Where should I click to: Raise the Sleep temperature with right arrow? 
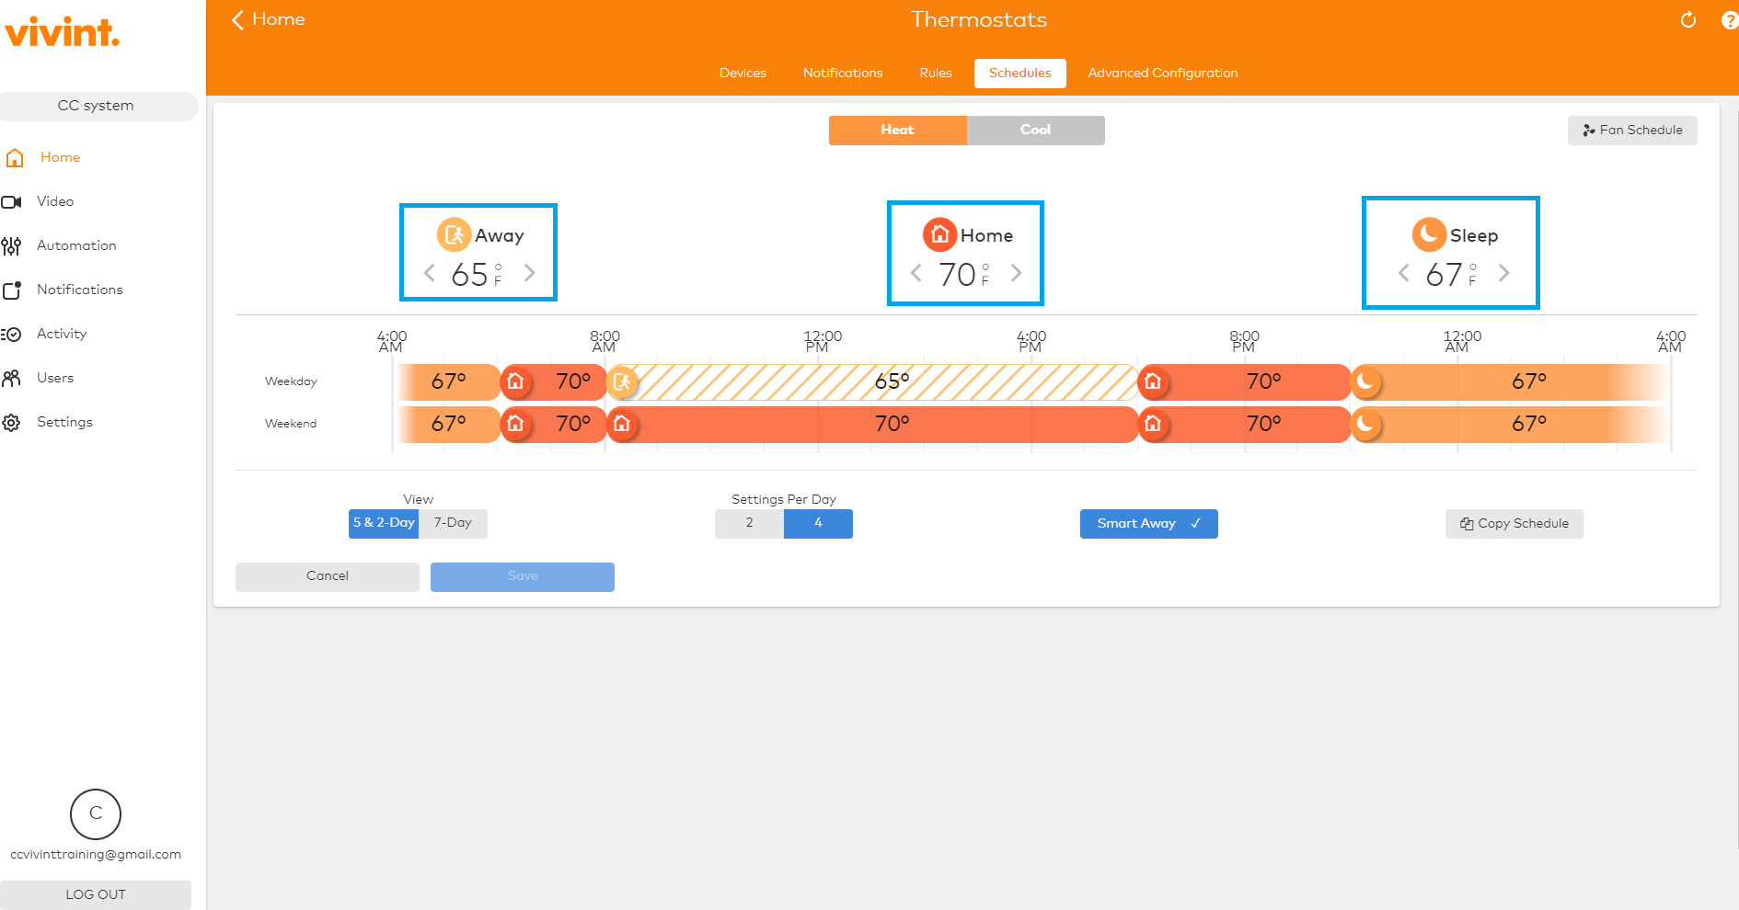pos(1503,273)
